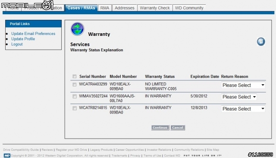Click the Expiration Date column header
The height and width of the screenshot is (158, 276).
pyautogui.click(x=204, y=76)
